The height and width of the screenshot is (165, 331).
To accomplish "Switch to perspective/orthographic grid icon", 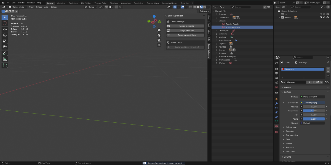I will (159, 45).
